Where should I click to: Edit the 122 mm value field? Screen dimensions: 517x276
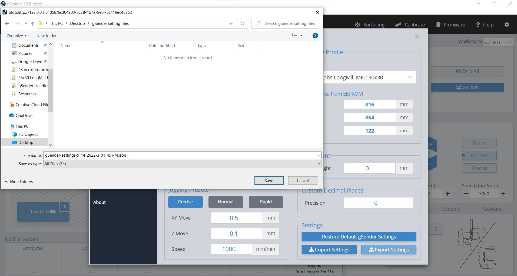click(370, 131)
